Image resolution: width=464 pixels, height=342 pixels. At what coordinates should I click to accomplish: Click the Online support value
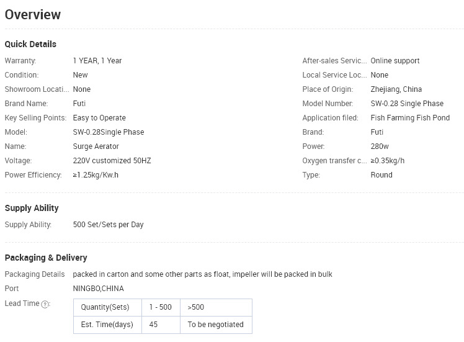pos(395,61)
